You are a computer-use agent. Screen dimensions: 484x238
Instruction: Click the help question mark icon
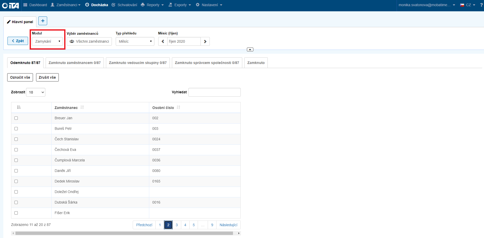[x=481, y=5]
